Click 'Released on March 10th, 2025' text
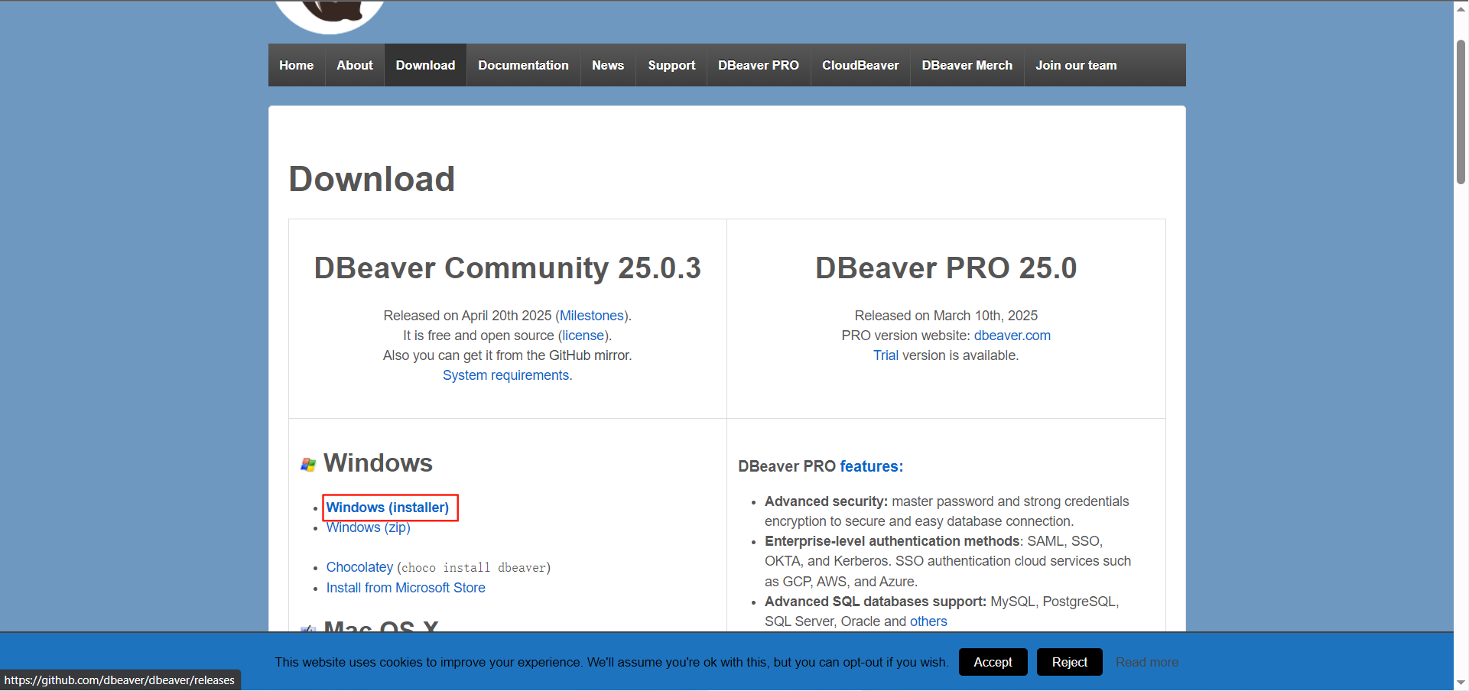The height and width of the screenshot is (691, 1469). click(946, 316)
